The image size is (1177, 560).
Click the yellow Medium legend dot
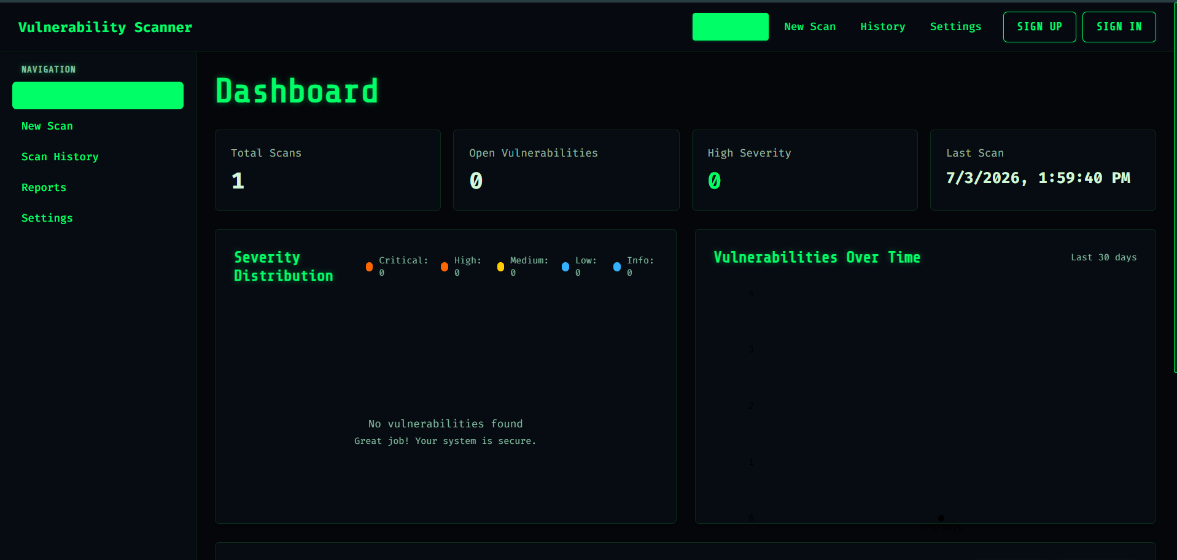pos(500,266)
